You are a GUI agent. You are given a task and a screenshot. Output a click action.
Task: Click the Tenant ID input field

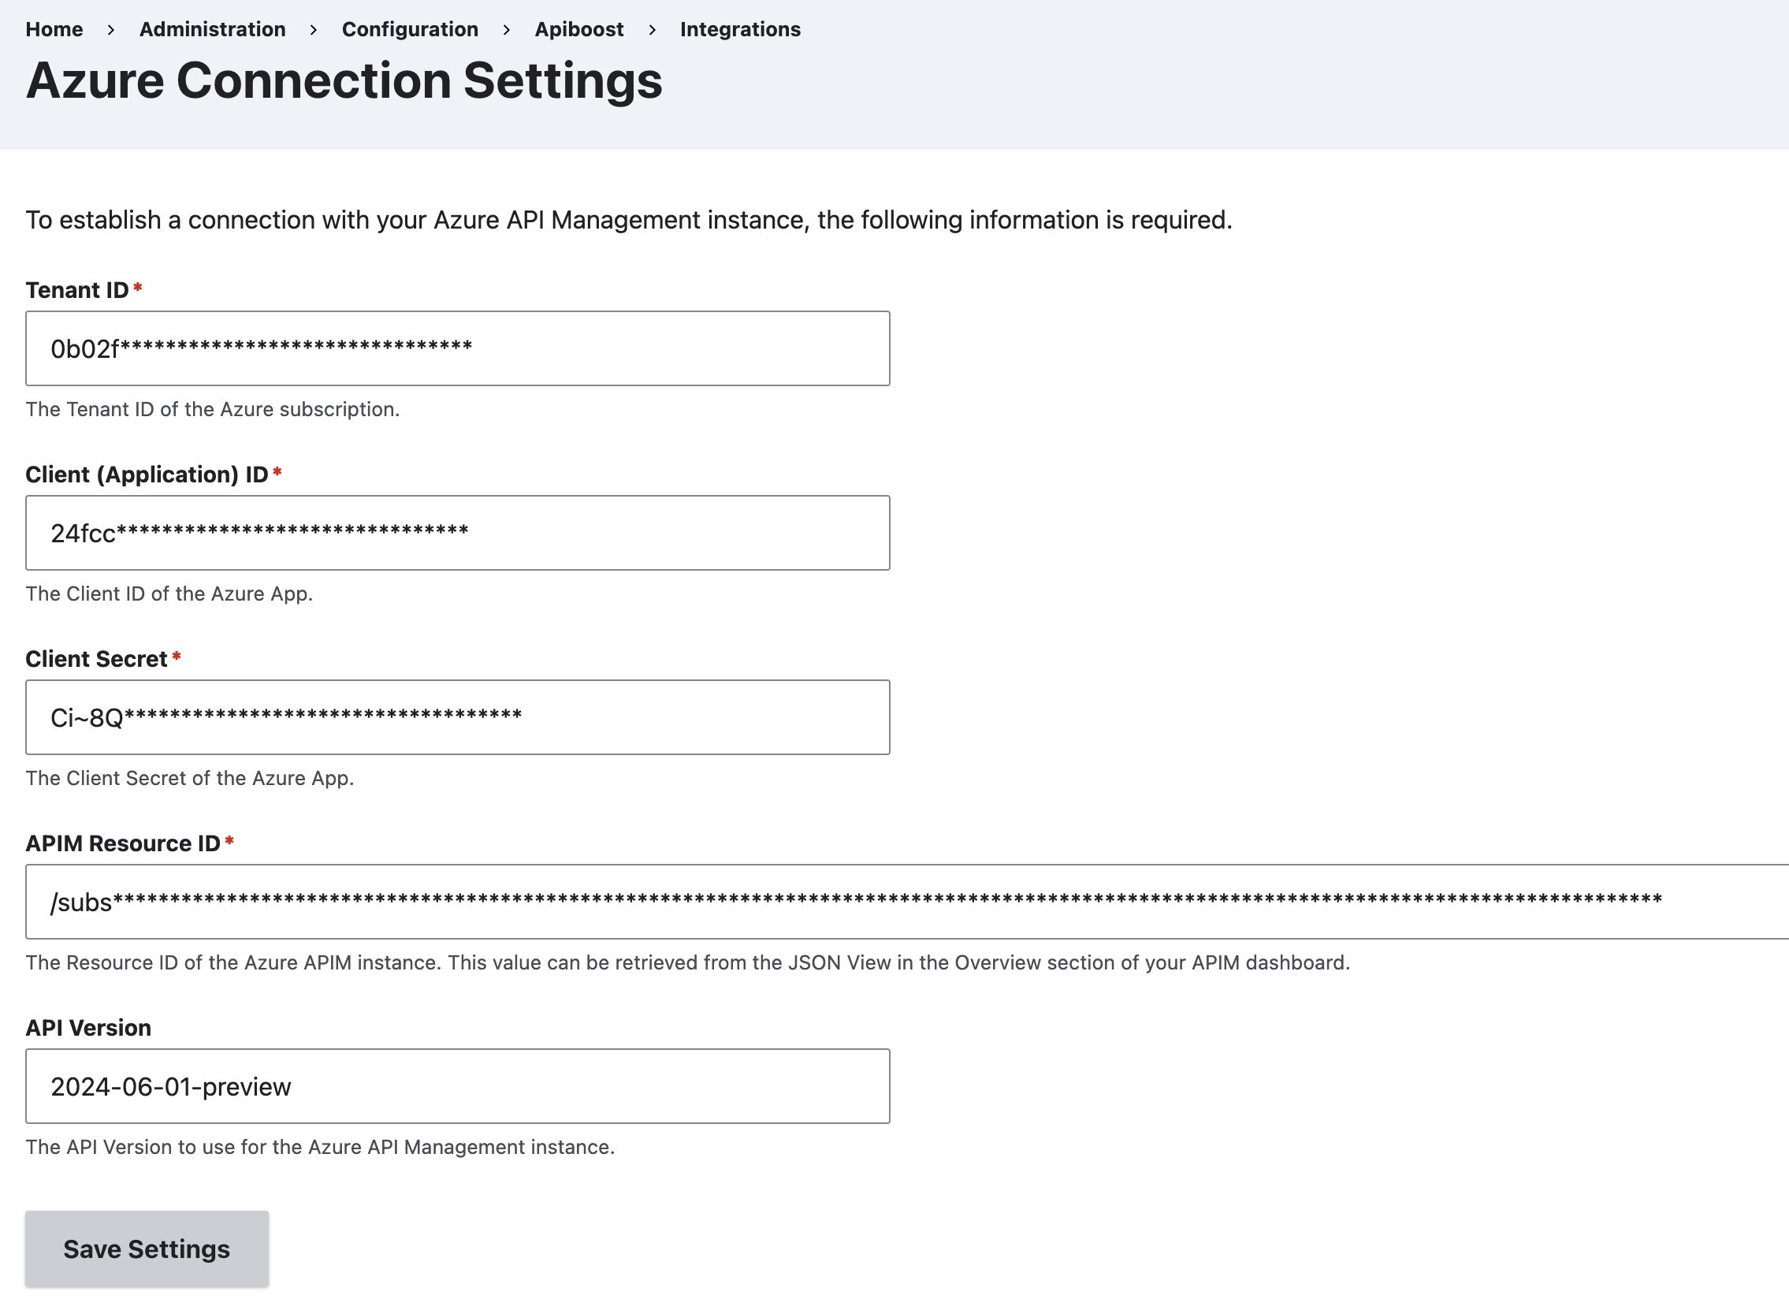pos(457,348)
